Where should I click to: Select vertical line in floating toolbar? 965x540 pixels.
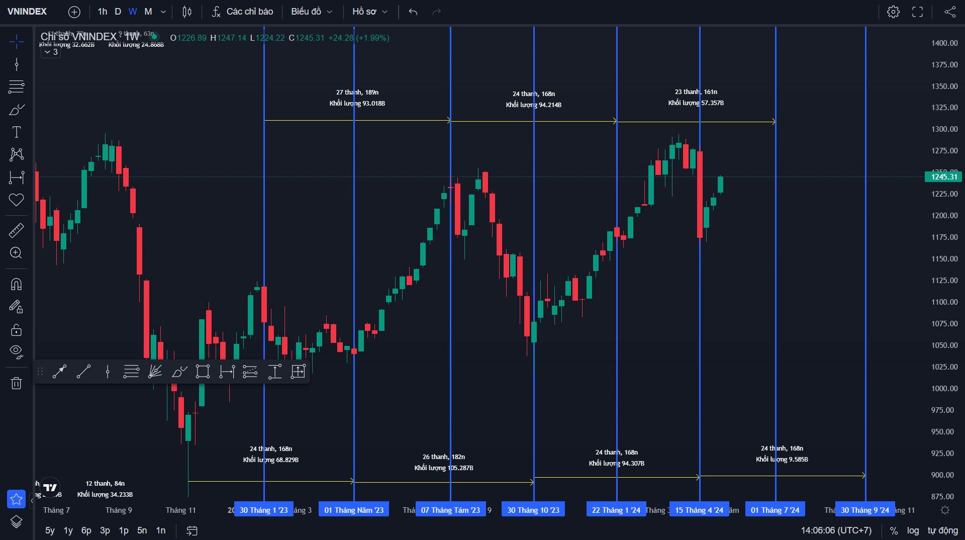[x=108, y=372]
